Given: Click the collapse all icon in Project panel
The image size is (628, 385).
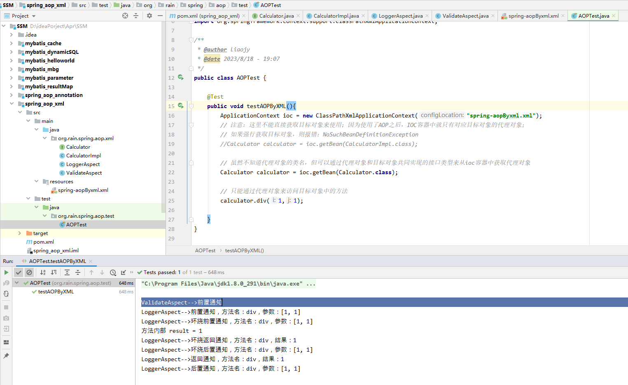Looking at the screenshot, I should point(136,16).
